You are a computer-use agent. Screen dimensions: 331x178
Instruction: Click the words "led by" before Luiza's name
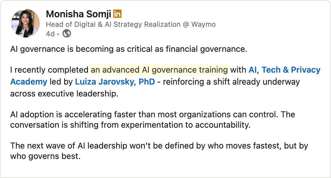[x=61, y=82]
